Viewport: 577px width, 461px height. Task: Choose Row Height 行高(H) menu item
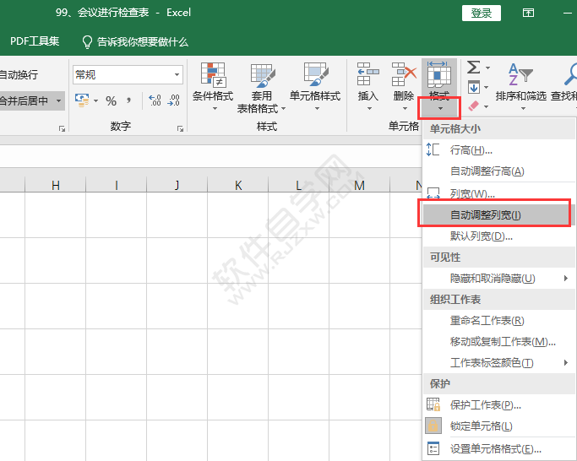499,149
